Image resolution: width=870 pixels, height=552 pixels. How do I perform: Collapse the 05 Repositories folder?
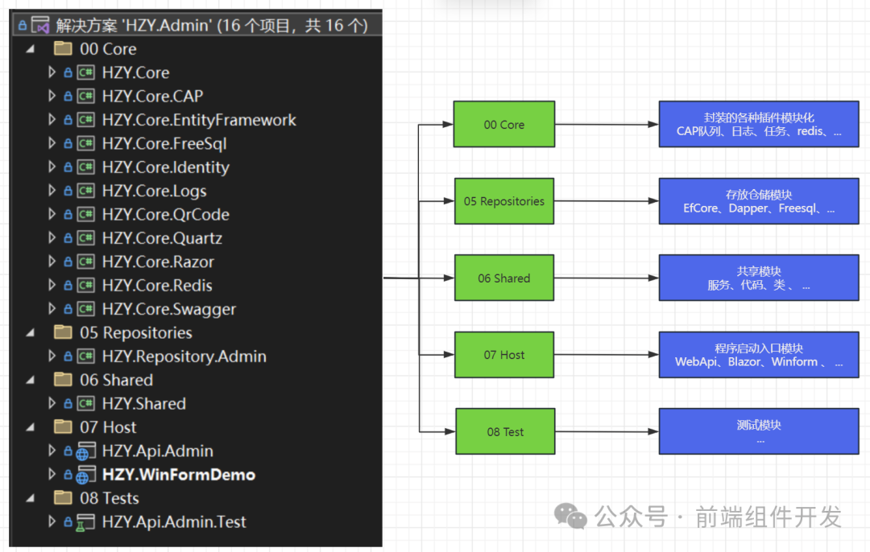tap(31, 333)
